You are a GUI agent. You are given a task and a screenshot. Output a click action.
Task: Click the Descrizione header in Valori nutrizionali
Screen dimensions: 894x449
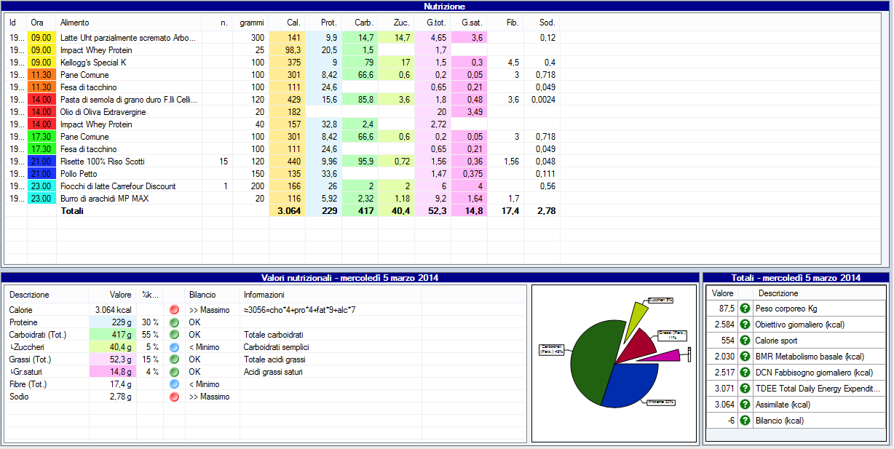click(29, 294)
